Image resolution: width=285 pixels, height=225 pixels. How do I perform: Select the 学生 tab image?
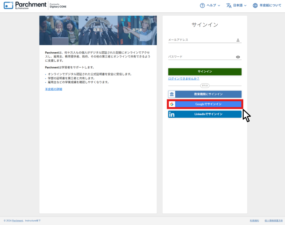pos(59,30)
